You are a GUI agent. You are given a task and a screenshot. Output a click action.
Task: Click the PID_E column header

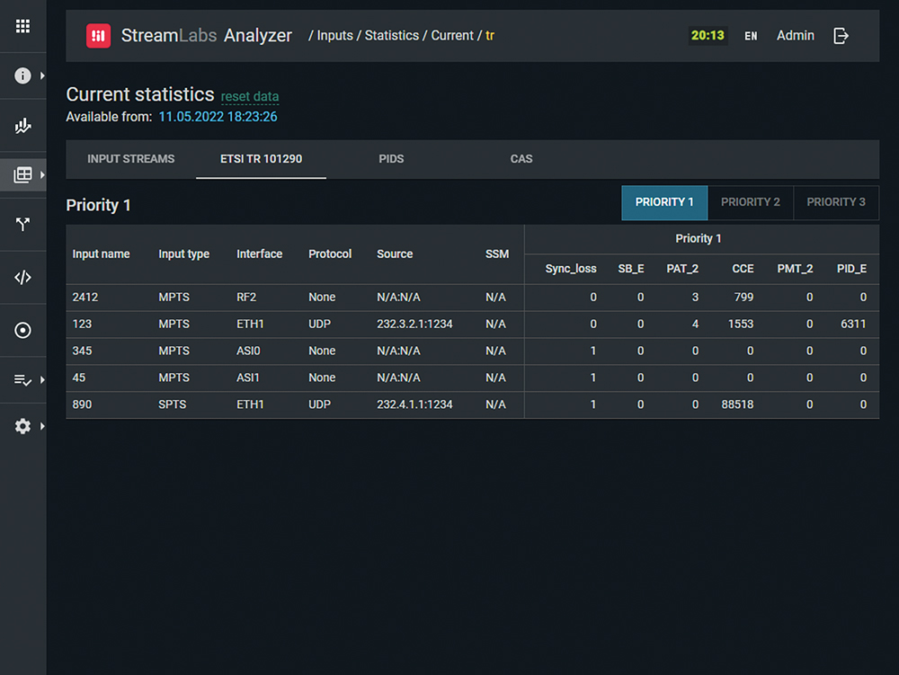(x=851, y=269)
